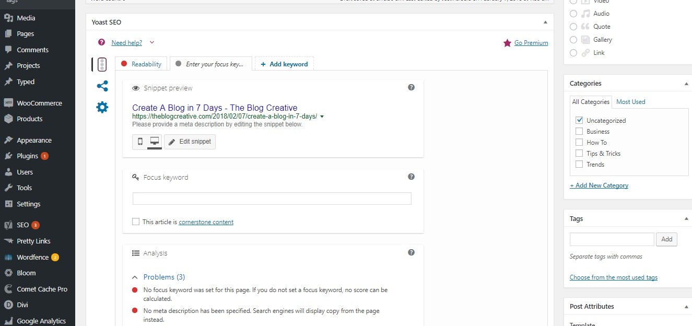Click the Comet Cache Pro icon
Screen dimensions: 692x326
coord(8,289)
